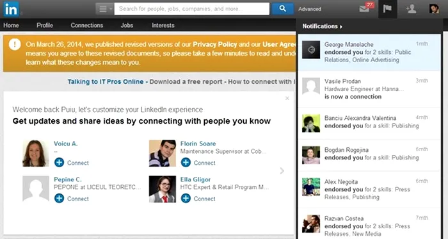
Task: Click the LinkedIn logo
Action: click(11, 9)
